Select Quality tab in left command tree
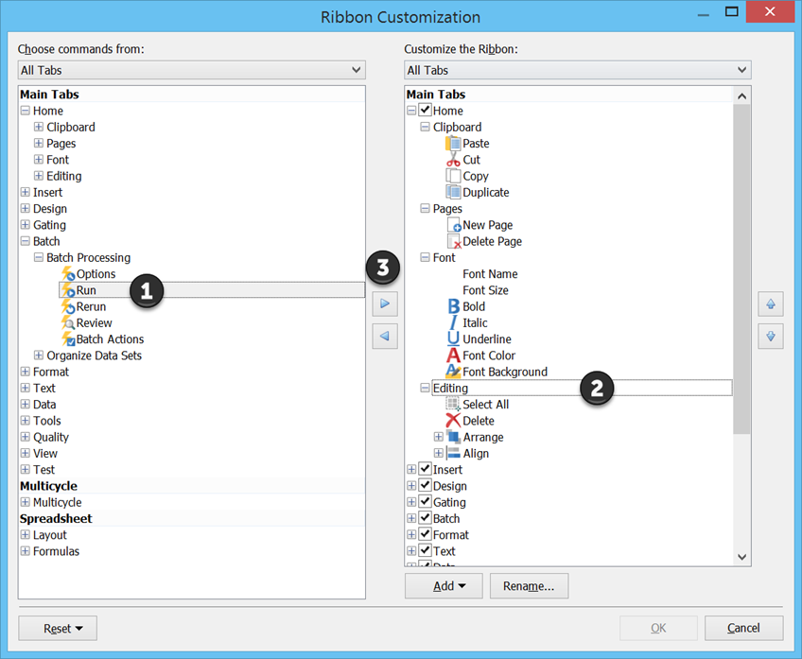Viewport: 802px width, 659px height. point(51,437)
